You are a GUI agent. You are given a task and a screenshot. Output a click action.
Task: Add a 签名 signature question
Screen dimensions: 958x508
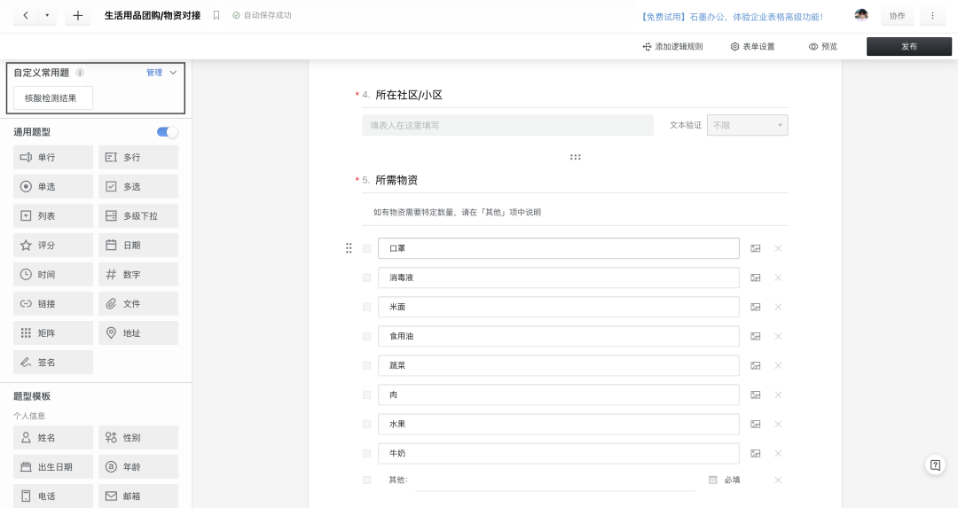click(x=53, y=362)
